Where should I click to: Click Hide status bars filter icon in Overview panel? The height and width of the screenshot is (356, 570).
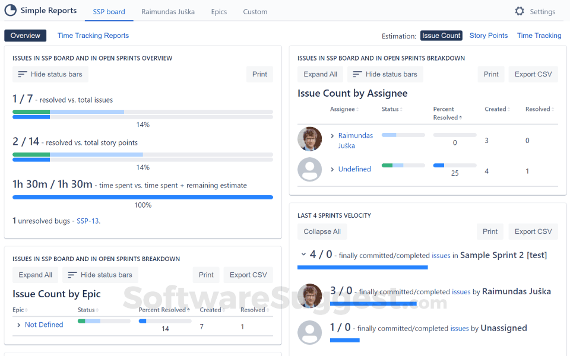click(23, 74)
